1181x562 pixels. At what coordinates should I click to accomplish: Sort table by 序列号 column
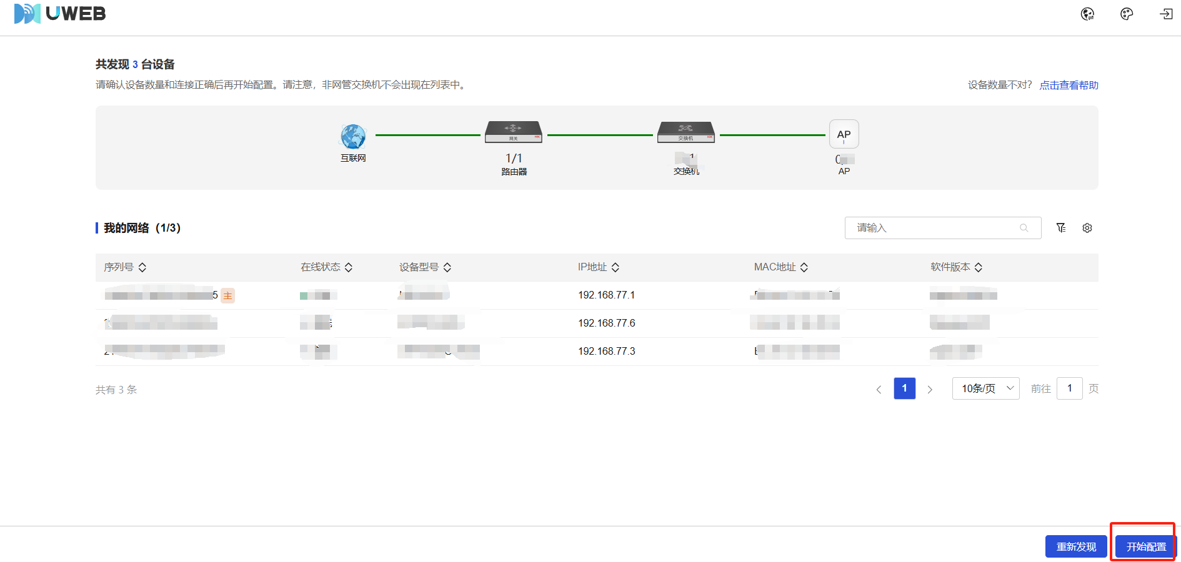click(142, 267)
